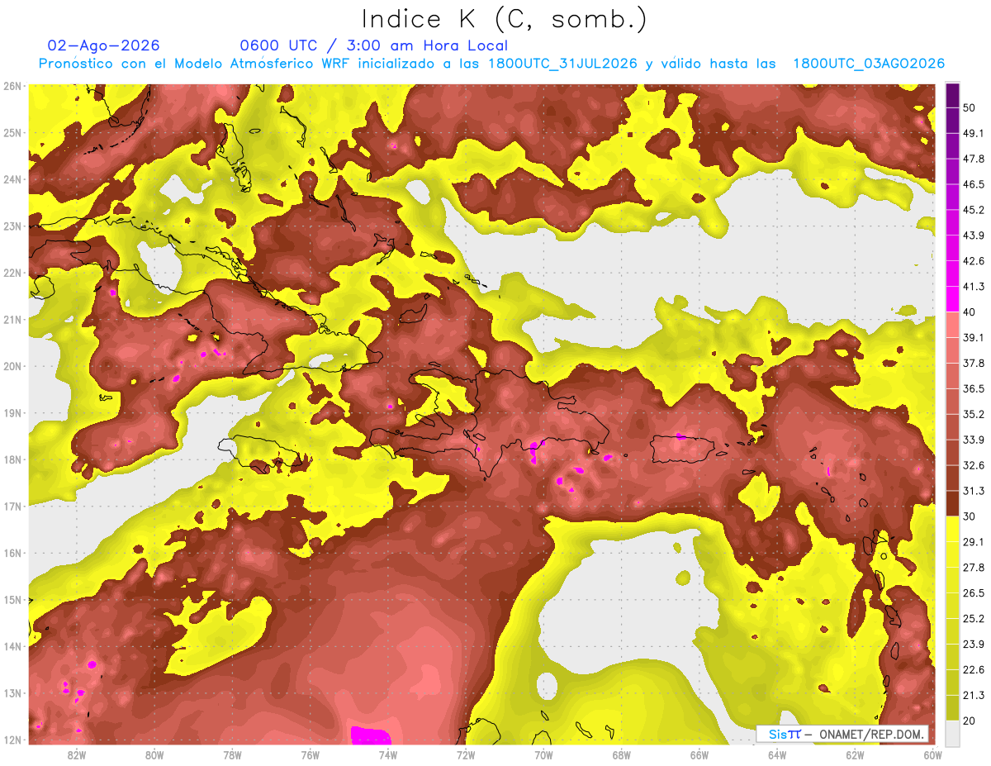The height and width of the screenshot is (766, 991).
Task: Click the 20N latitude axis label
Action: [x=12, y=366]
